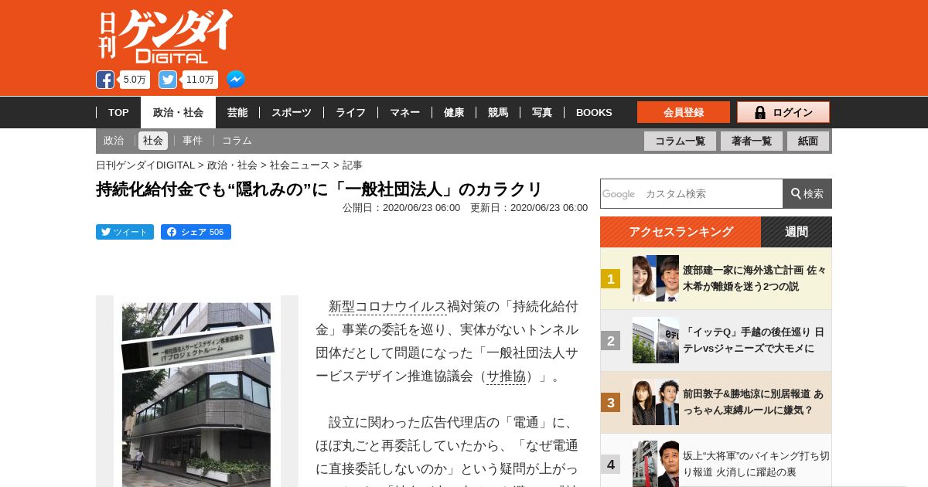Click the 新型コロナウイルス link in article
This screenshot has width=928, height=487.
[x=387, y=306]
